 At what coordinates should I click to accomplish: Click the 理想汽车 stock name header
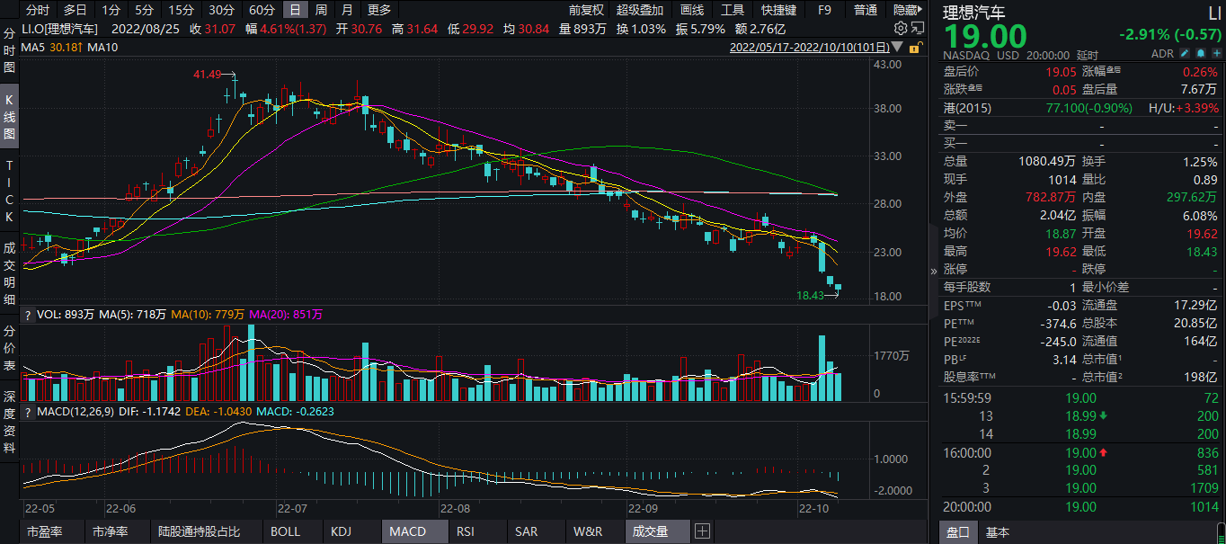pos(974,13)
